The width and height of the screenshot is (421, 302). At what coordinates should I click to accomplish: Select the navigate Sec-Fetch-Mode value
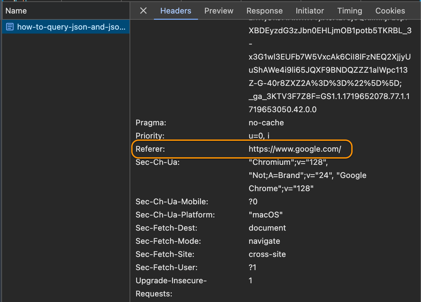264,241
